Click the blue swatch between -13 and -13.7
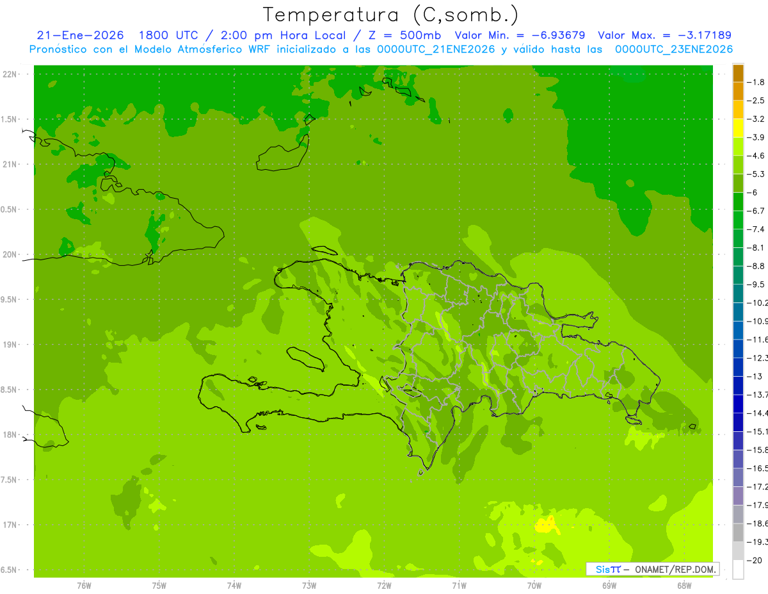The width and height of the screenshot is (768, 594). (x=738, y=385)
